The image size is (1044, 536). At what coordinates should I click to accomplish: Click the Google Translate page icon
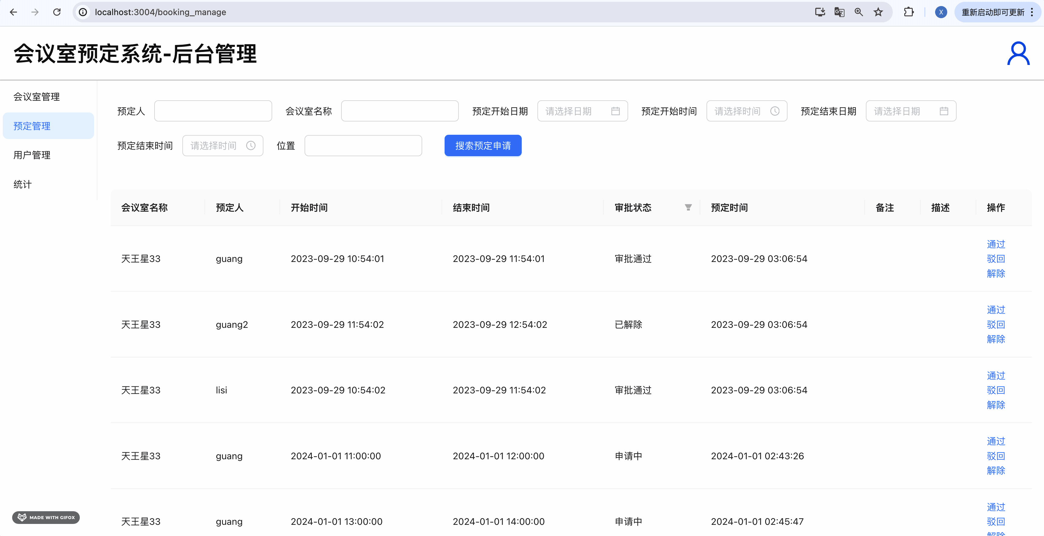[x=839, y=12]
